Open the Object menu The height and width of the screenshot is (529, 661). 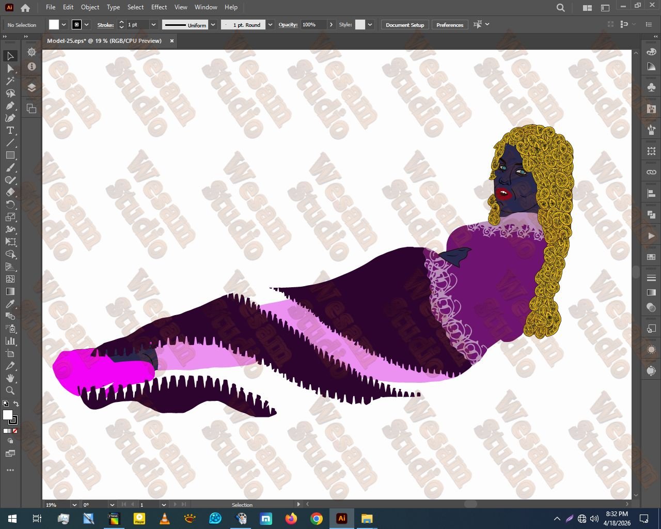(x=90, y=7)
